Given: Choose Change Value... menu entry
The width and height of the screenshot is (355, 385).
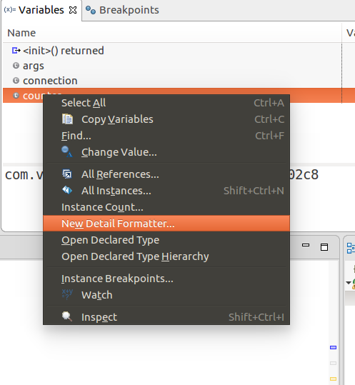Looking at the screenshot, I should [166, 152].
